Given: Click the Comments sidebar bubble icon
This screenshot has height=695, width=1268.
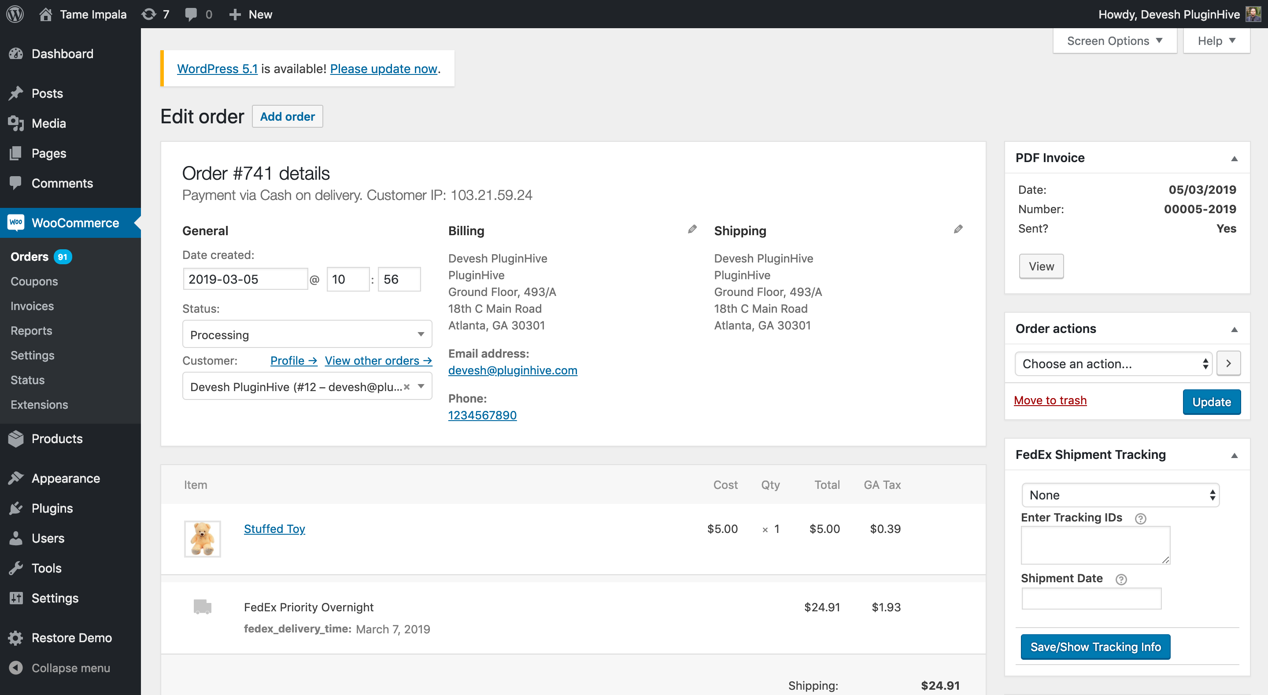Looking at the screenshot, I should pos(16,183).
